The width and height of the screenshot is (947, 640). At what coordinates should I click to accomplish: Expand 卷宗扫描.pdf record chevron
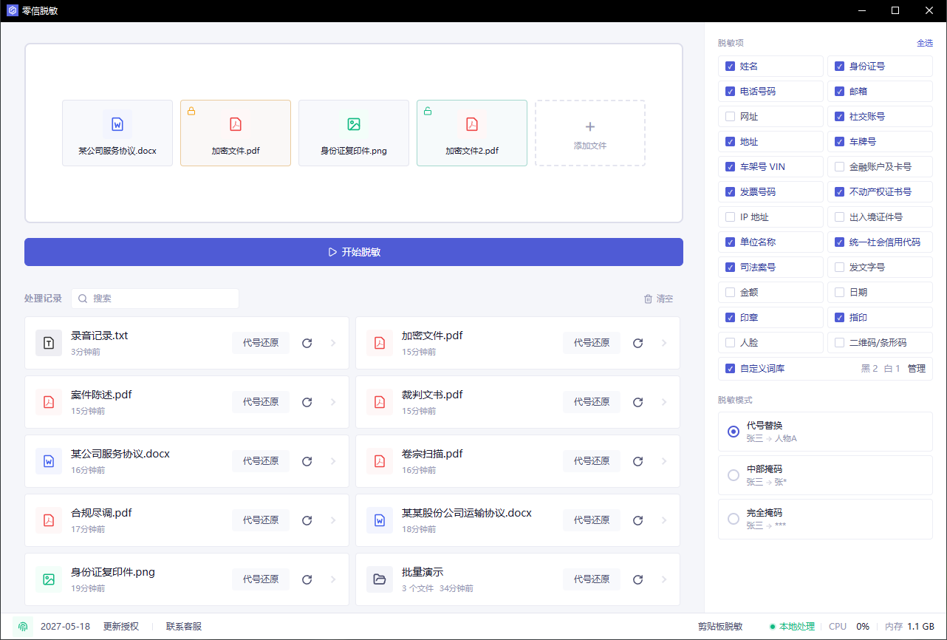coord(664,461)
